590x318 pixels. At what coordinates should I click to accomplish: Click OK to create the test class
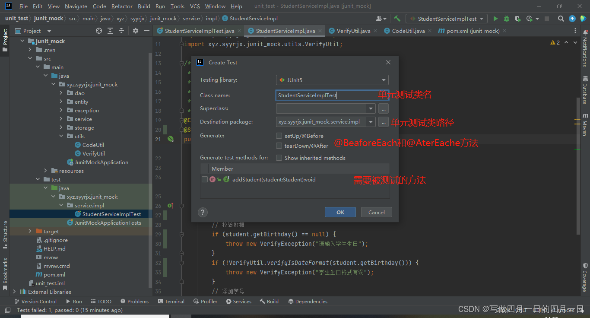340,212
